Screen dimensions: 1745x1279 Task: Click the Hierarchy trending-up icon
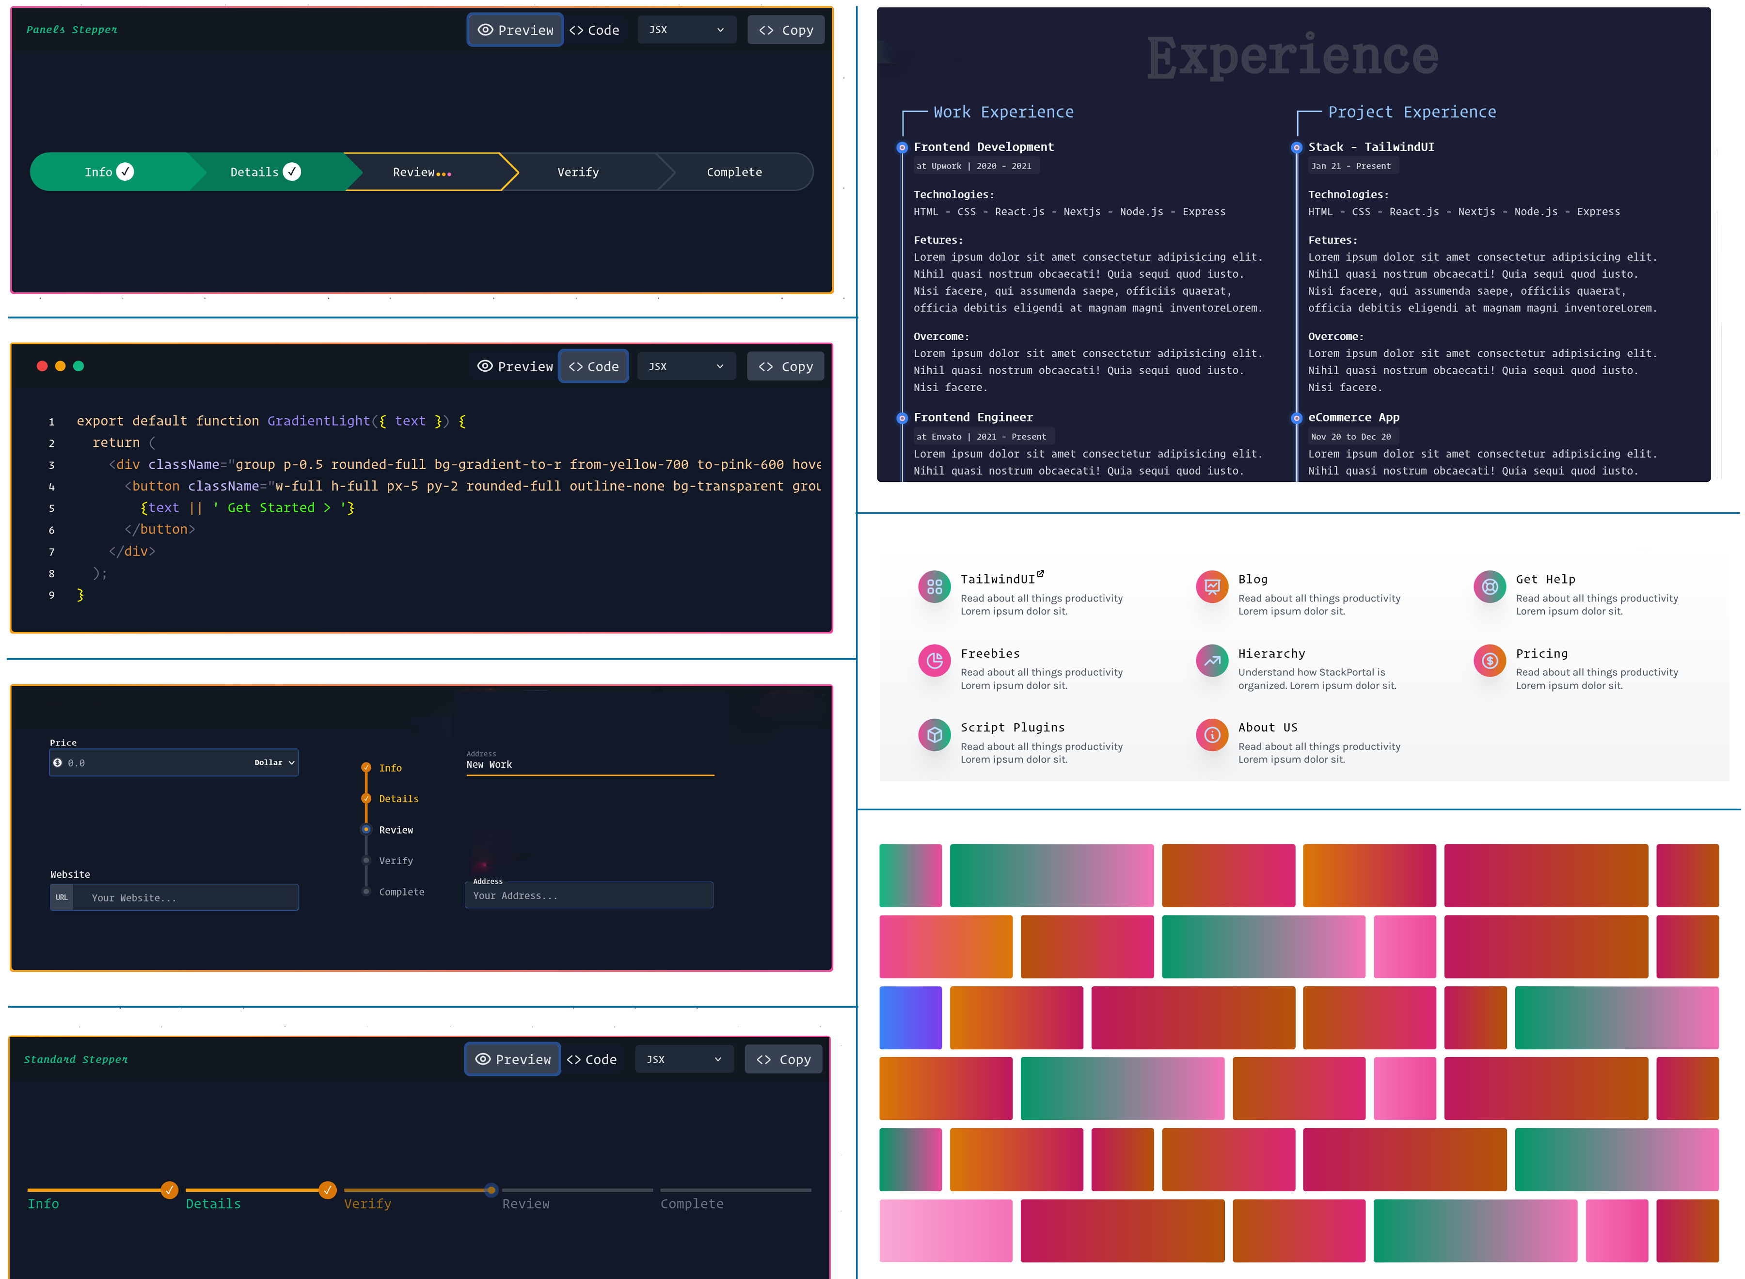tap(1212, 661)
